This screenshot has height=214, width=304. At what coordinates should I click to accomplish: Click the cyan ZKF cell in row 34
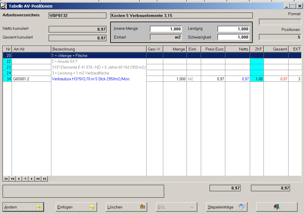click(x=256, y=79)
